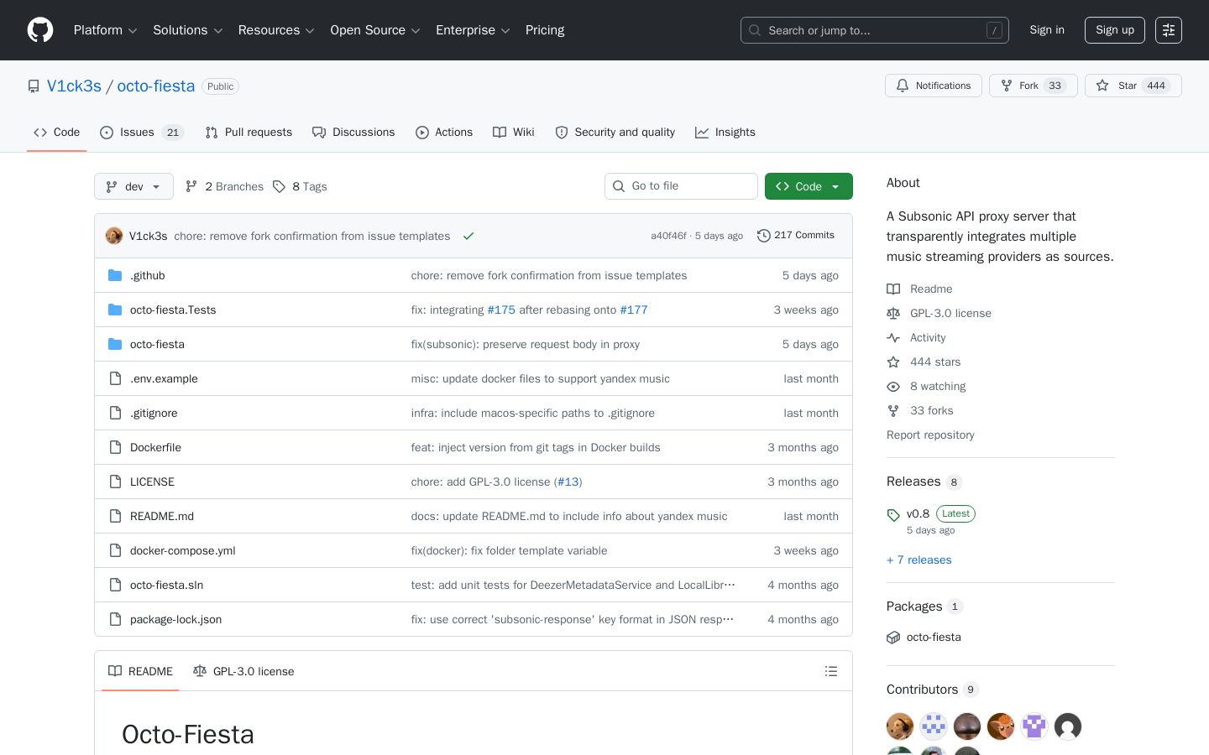Screen dimensions: 1209x755
Task: Open the octo-fiesta.sln file
Action: (x=166, y=585)
